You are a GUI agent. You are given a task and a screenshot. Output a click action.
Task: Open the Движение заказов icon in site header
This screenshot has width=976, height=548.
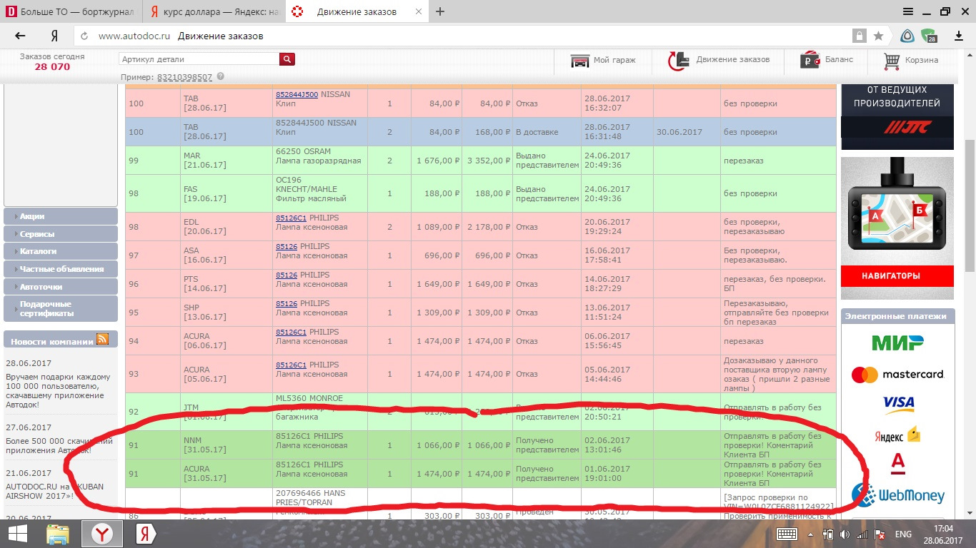click(x=678, y=61)
